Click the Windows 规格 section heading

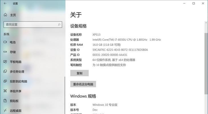click(83, 96)
